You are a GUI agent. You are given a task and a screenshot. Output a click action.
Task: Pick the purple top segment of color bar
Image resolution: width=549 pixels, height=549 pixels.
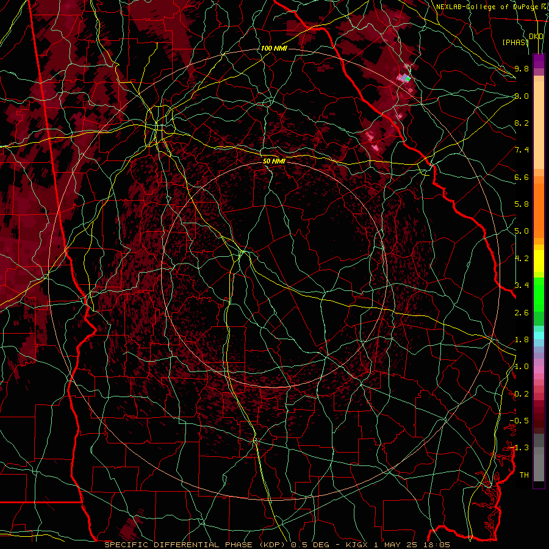click(x=539, y=61)
